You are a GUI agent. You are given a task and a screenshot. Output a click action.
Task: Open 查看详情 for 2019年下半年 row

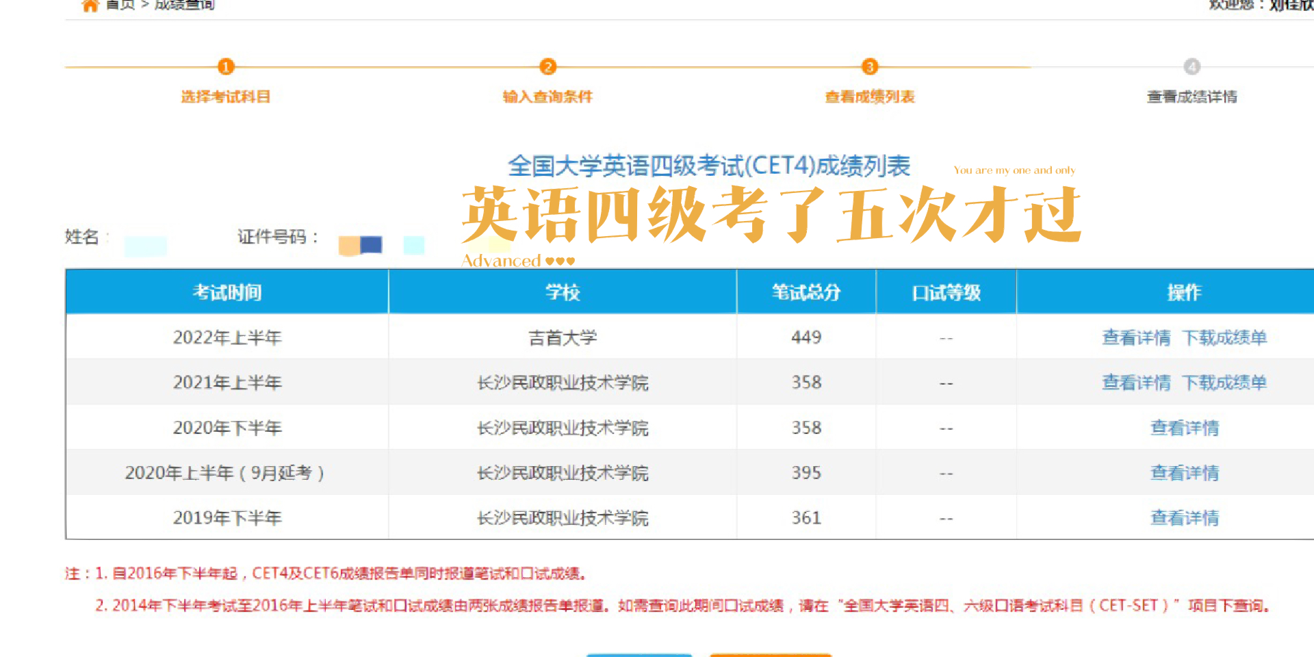click(x=1185, y=518)
